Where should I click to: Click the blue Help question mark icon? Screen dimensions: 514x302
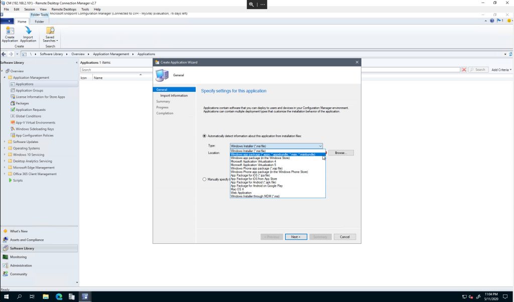492,21
